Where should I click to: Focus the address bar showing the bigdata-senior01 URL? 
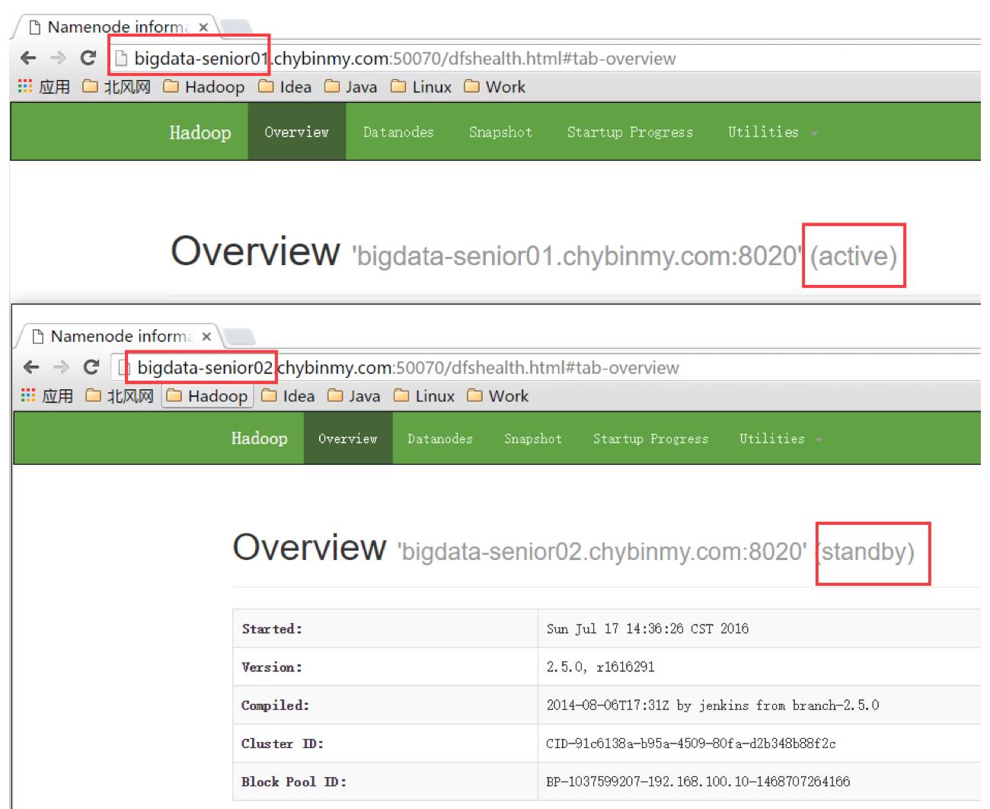tap(544, 58)
